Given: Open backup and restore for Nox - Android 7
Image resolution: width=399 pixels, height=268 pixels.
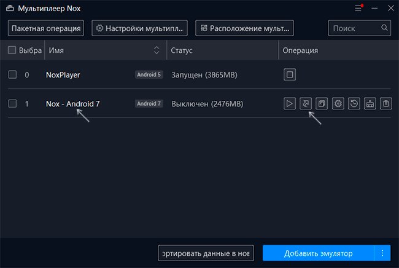Looking at the screenshot, I should point(354,104).
